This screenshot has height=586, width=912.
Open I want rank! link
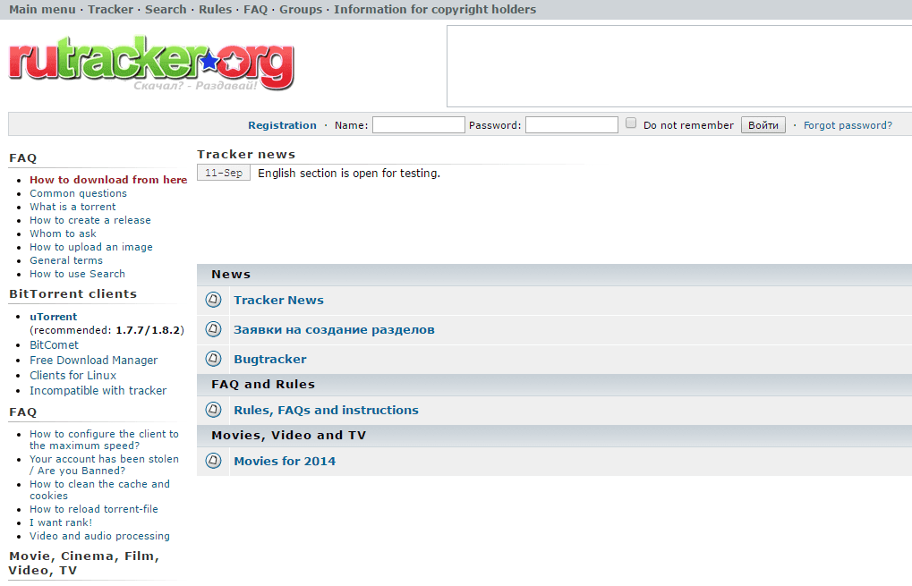(x=61, y=522)
